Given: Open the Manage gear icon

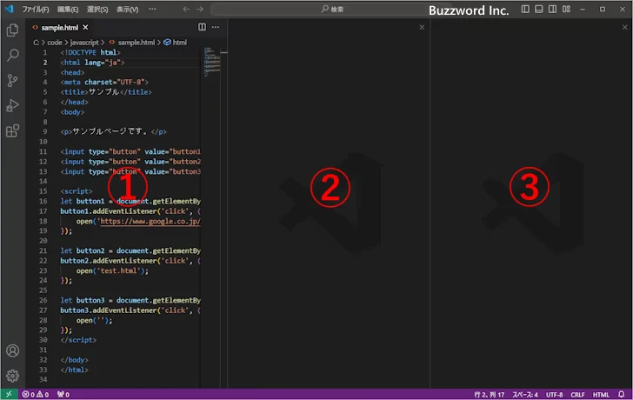Looking at the screenshot, I should click(12, 376).
